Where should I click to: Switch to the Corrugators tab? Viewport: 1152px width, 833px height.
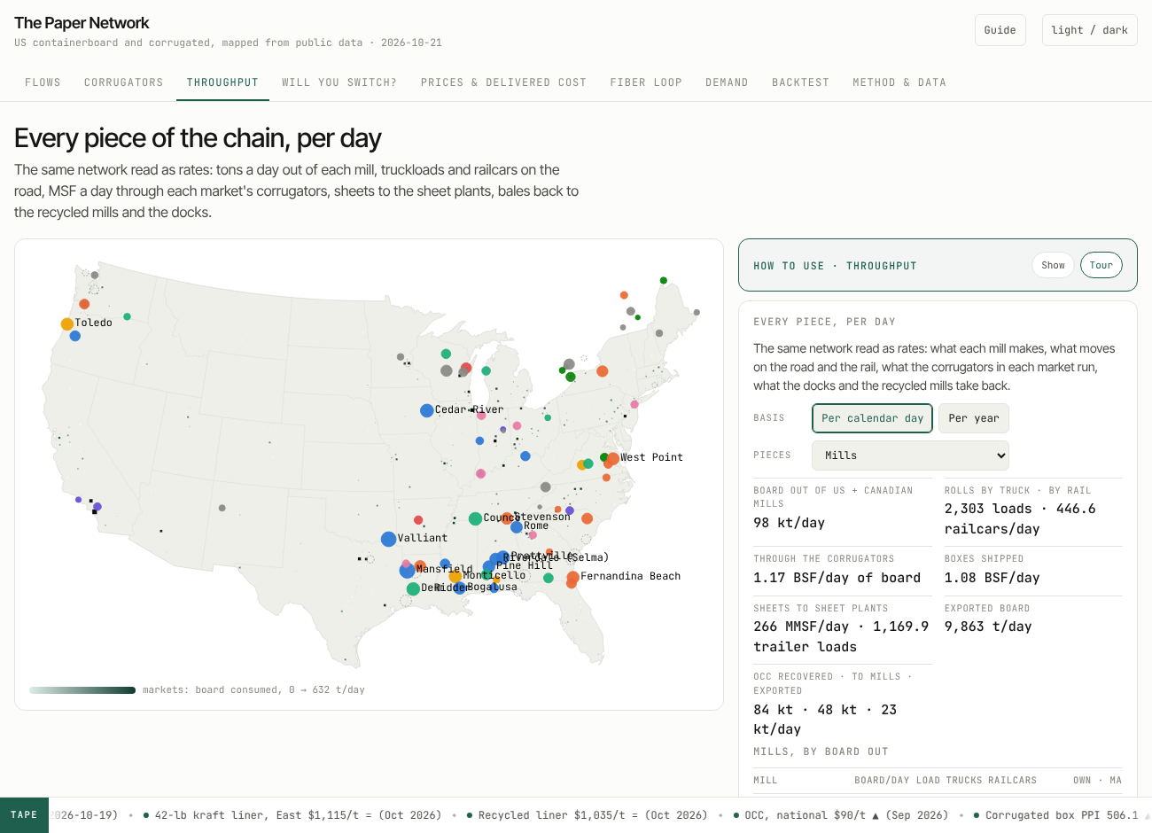tap(124, 82)
